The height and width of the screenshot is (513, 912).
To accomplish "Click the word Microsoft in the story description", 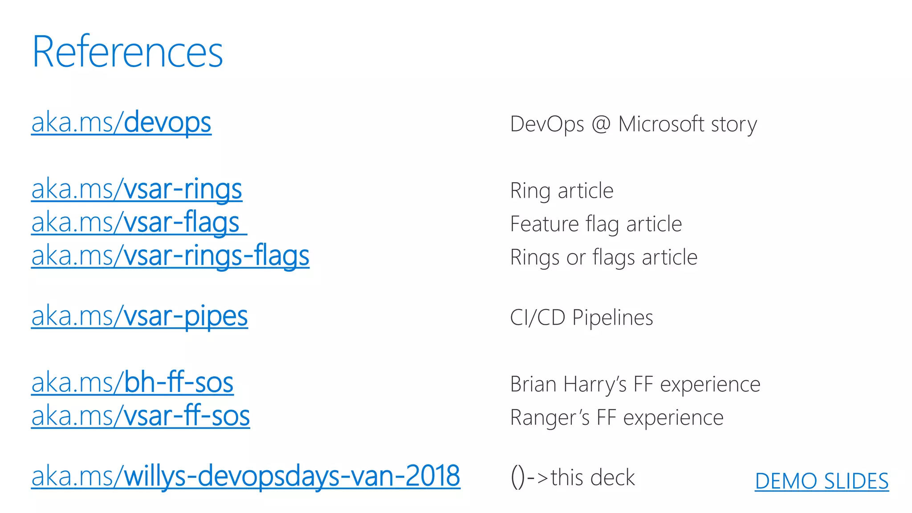I will pos(661,124).
